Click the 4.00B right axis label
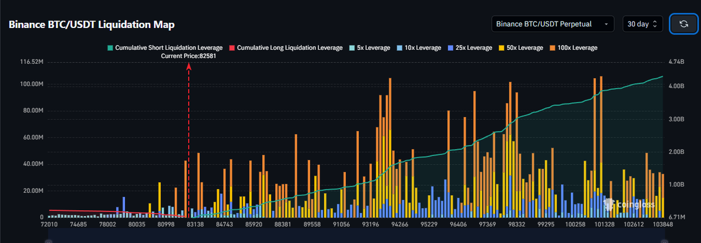 (676, 86)
